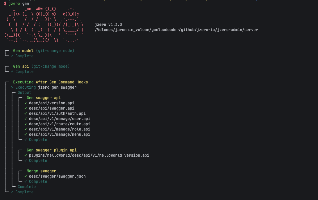The height and width of the screenshot is (200, 318).
Task: Click the Output section header
Action: coord(24,92)
